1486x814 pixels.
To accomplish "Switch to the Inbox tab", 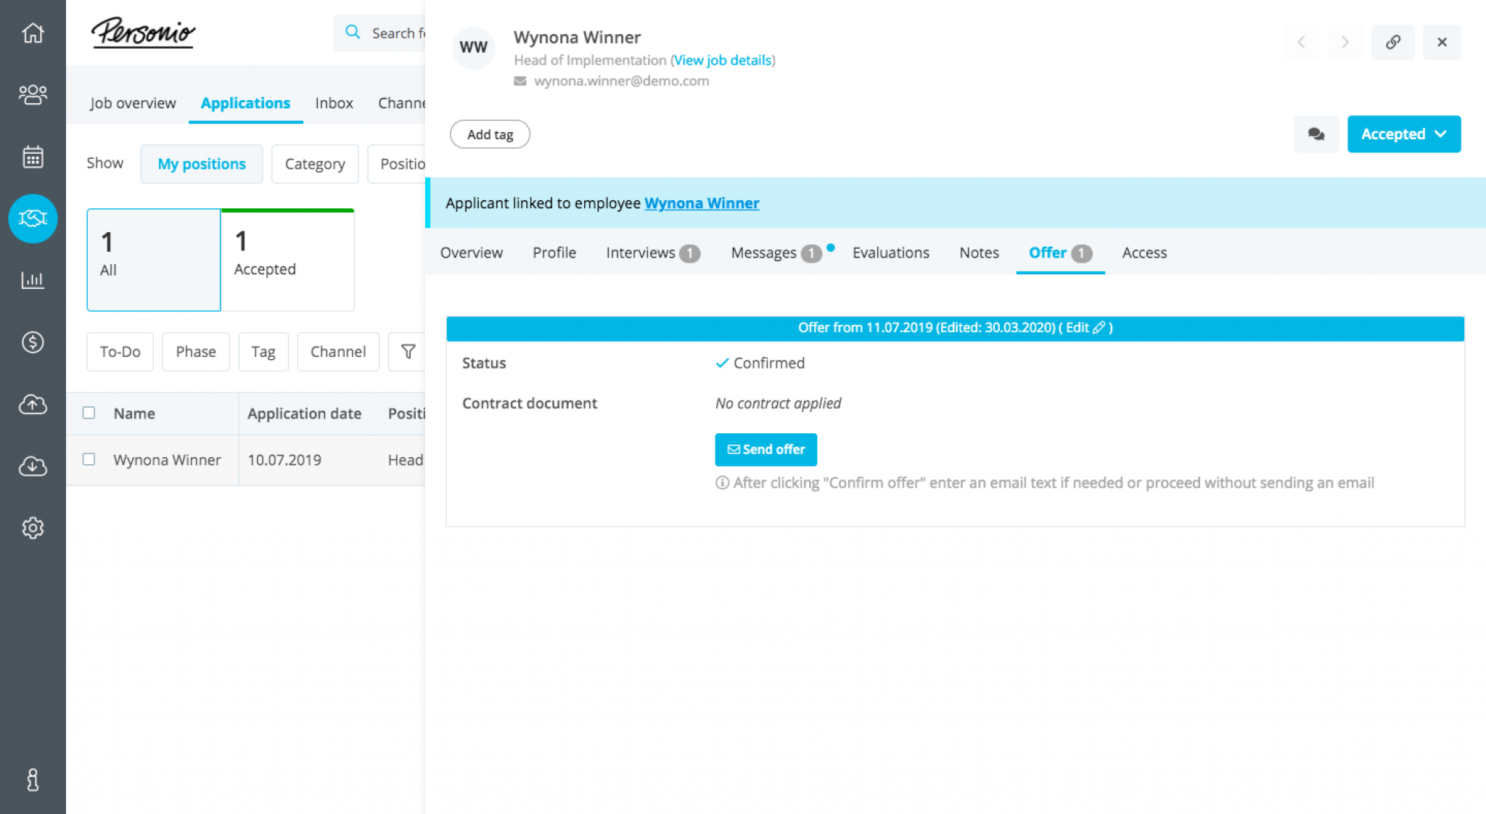I will coord(333,103).
